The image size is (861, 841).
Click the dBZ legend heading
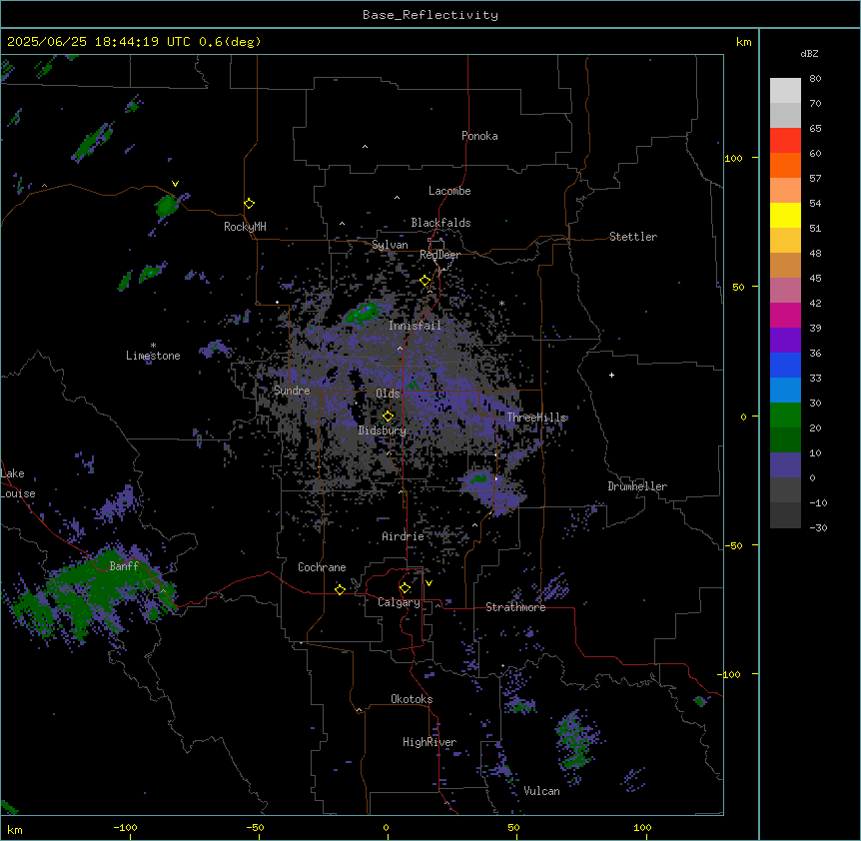click(x=809, y=53)
